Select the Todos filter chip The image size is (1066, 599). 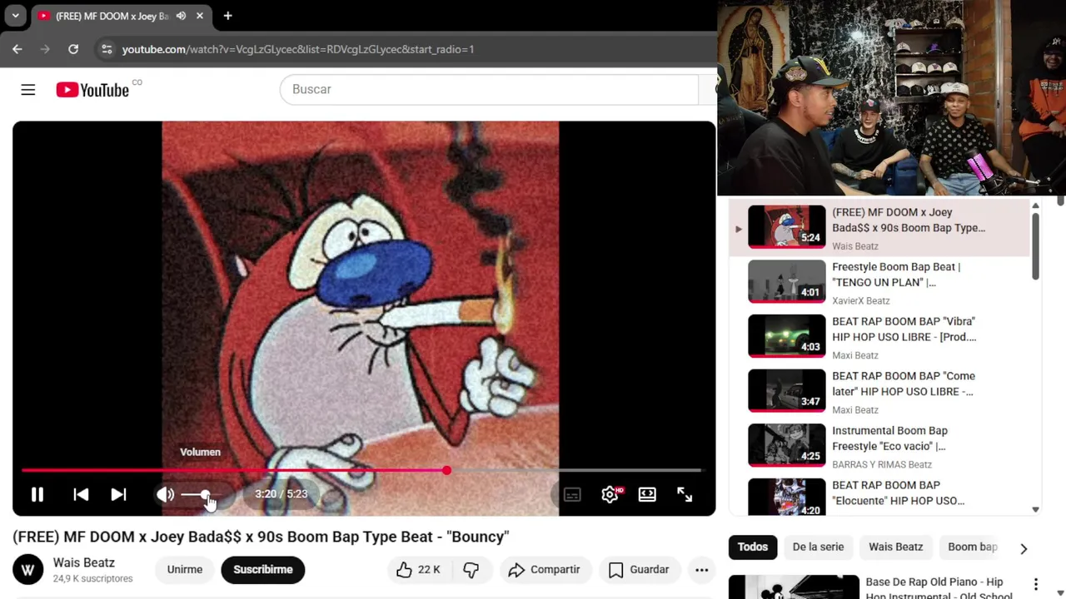[753, 547]
